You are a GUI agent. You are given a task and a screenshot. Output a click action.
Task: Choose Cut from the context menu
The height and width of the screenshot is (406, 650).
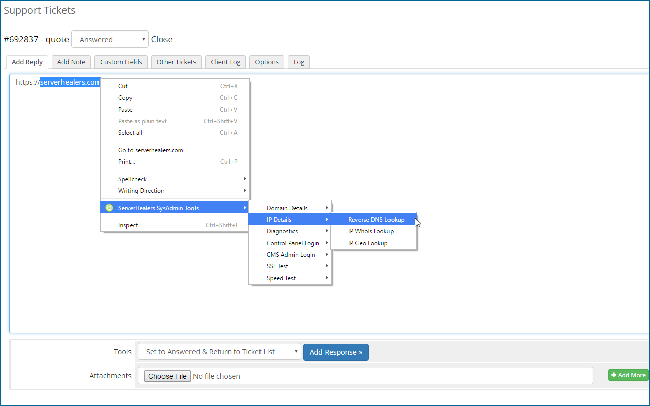(x=175, y=86)
